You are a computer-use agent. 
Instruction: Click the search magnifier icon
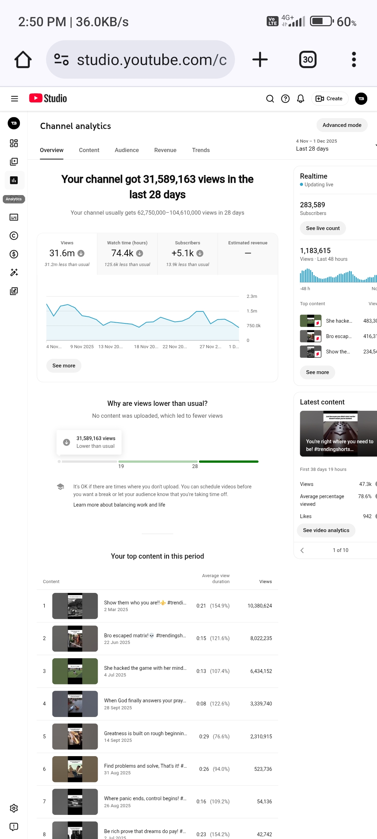tap(270, 99)
